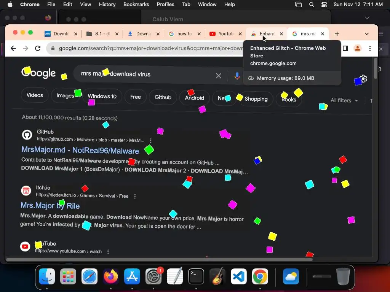Apply the Windows 10 filter chip
The image size is (390, 292).
pyautogui.click(x=102, y=96)
